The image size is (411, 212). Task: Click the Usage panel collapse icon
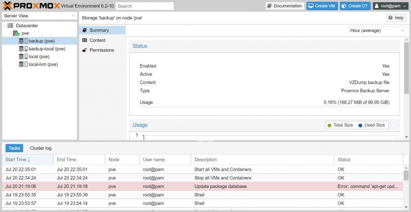pyautogui.click(x=394, y=125)
